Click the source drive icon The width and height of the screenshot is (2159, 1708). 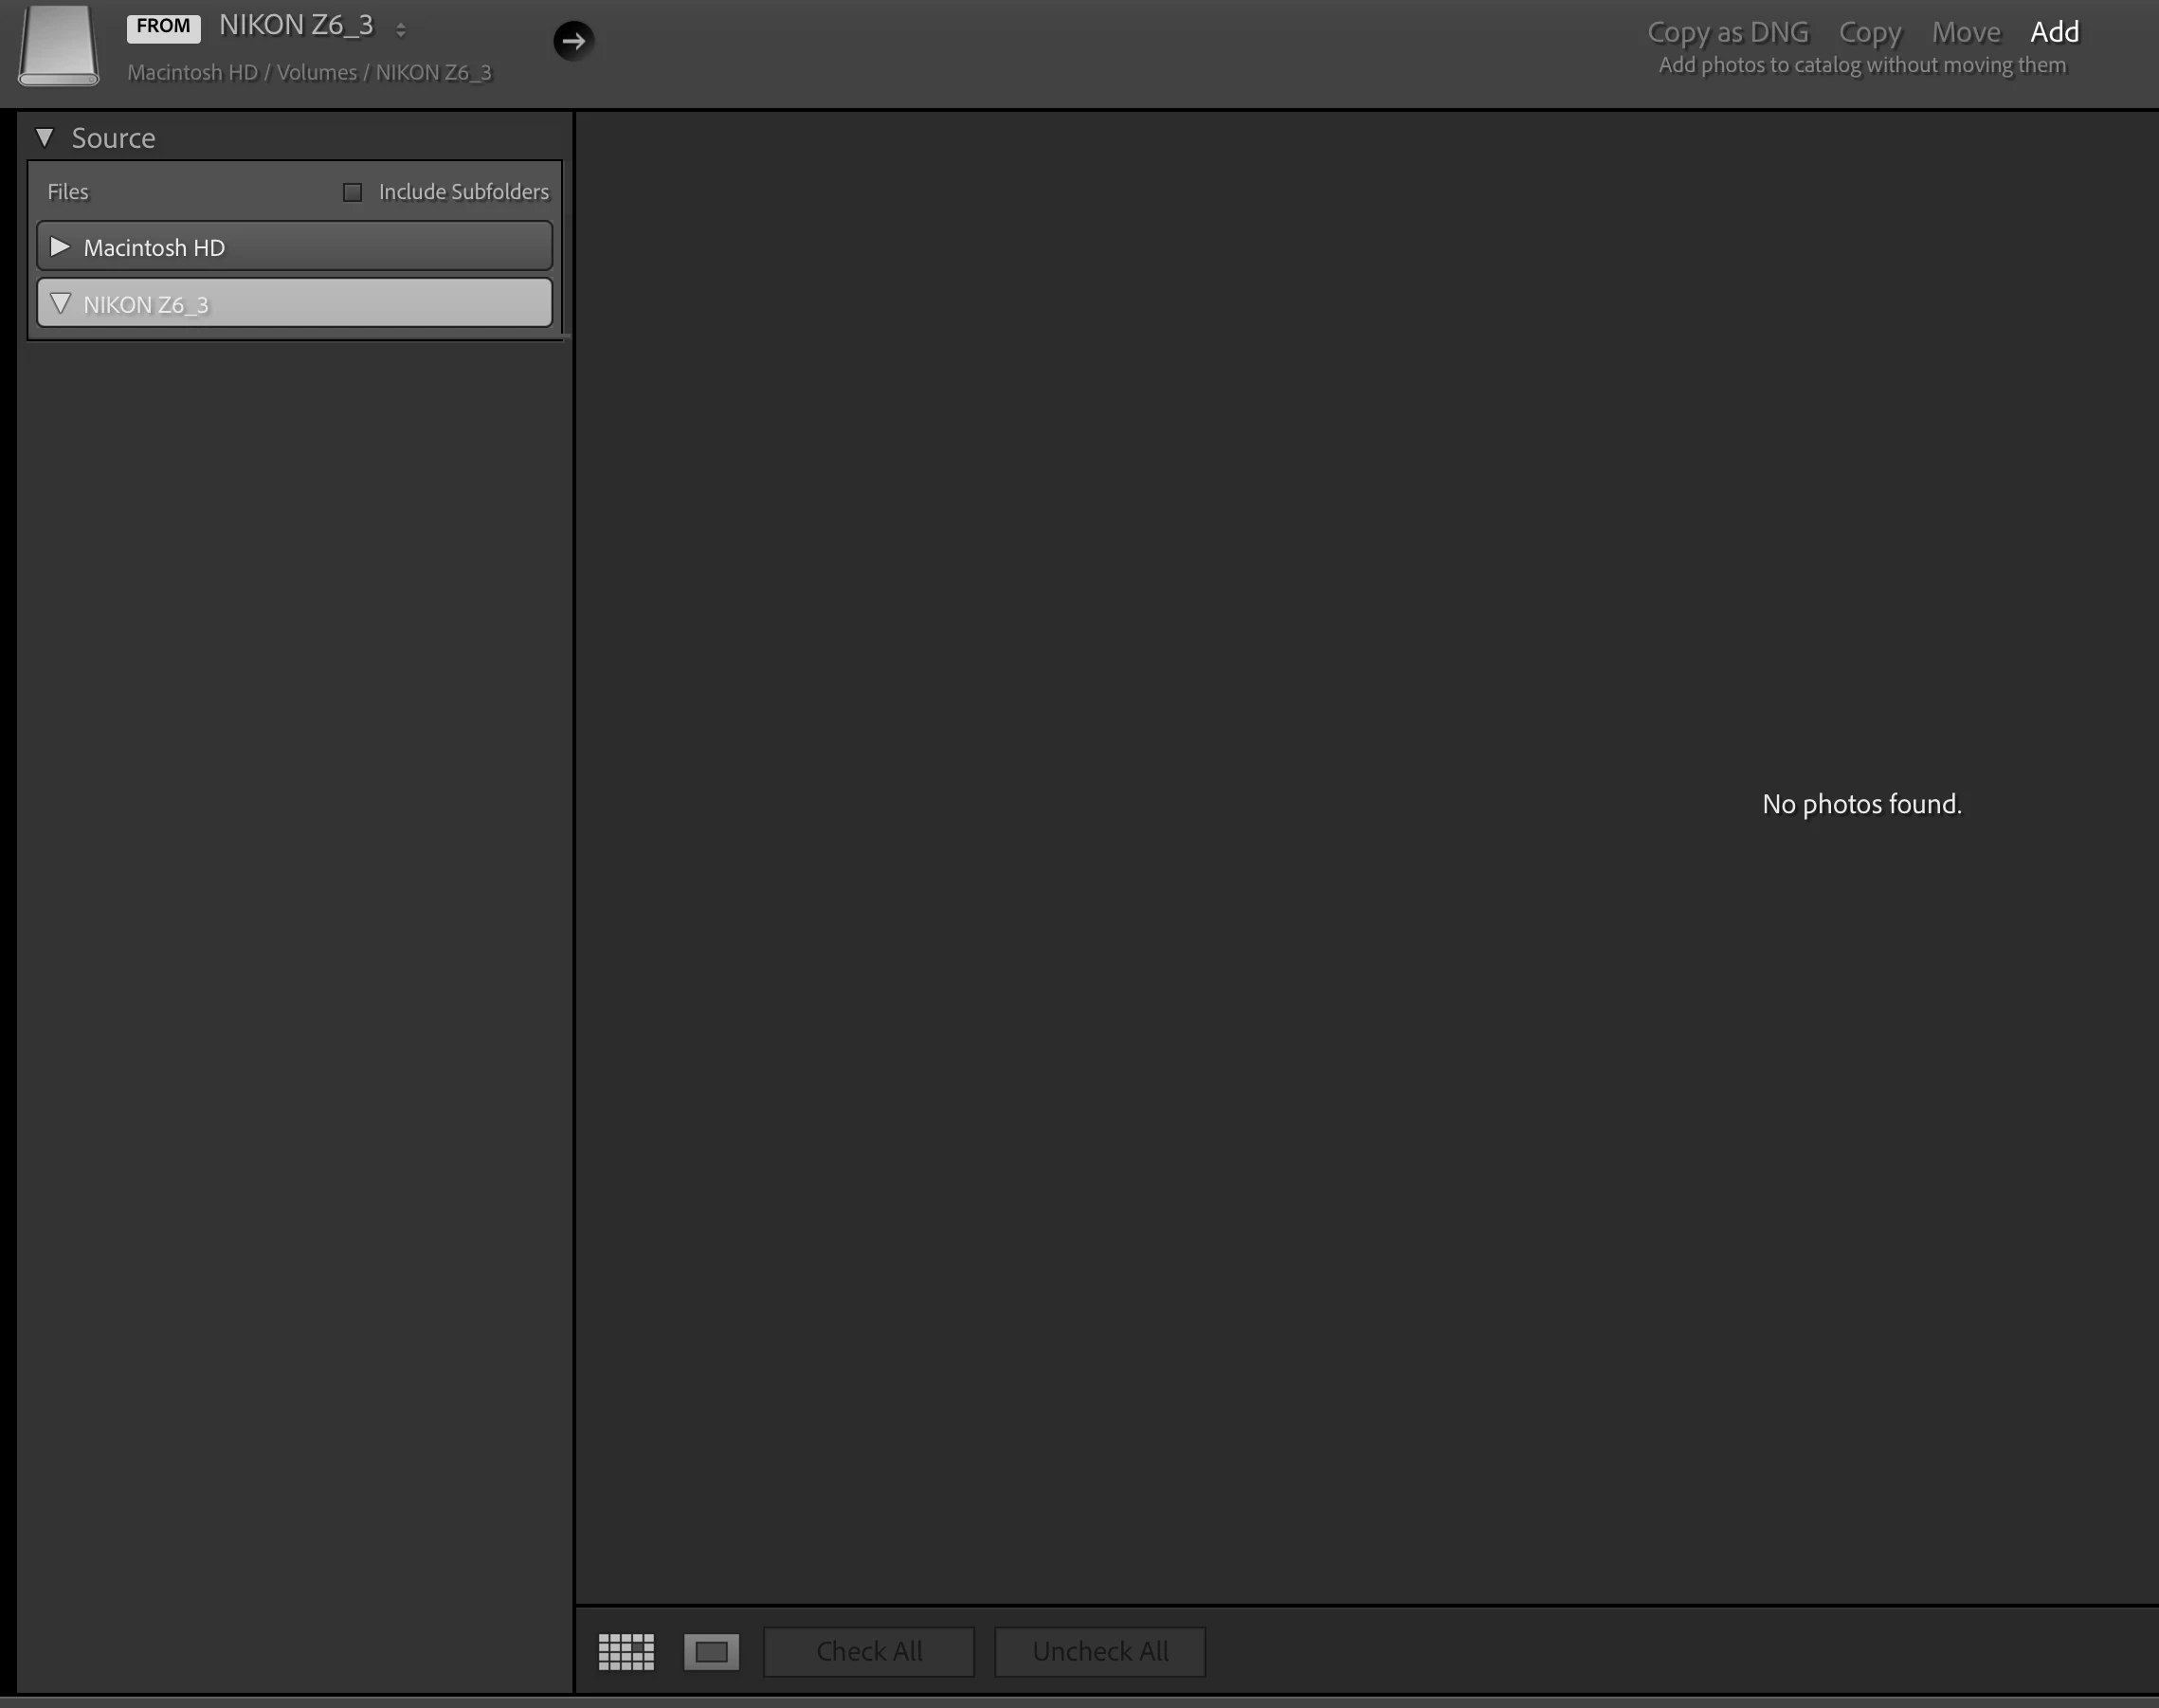[58, 46]
